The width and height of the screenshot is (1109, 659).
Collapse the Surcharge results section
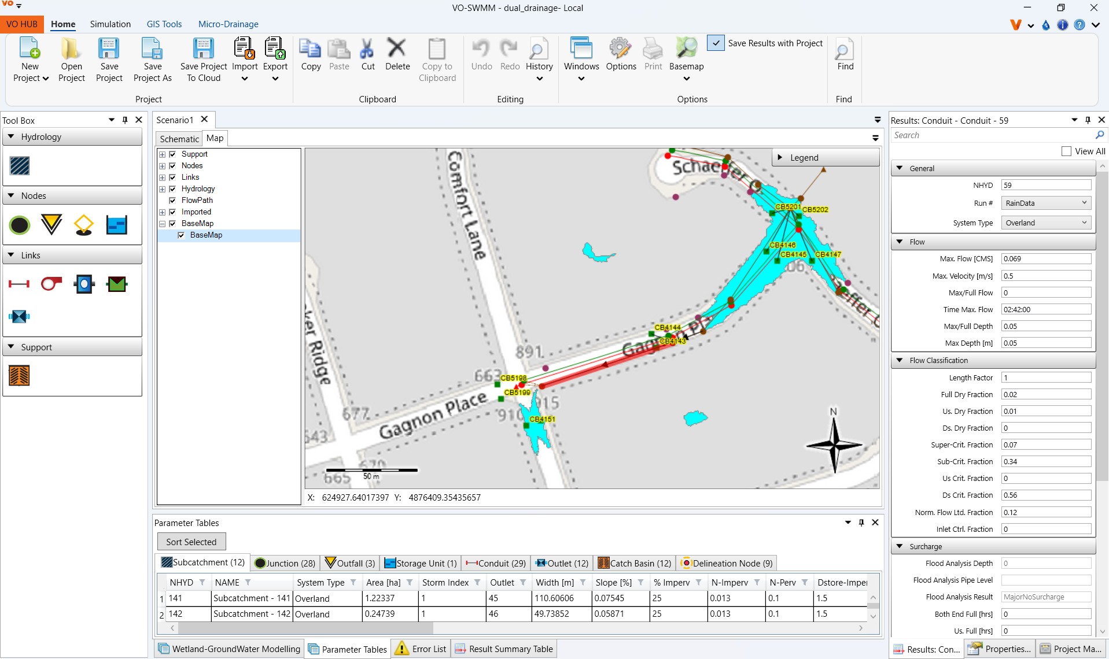pyautogui.click(x=900, y=546)
